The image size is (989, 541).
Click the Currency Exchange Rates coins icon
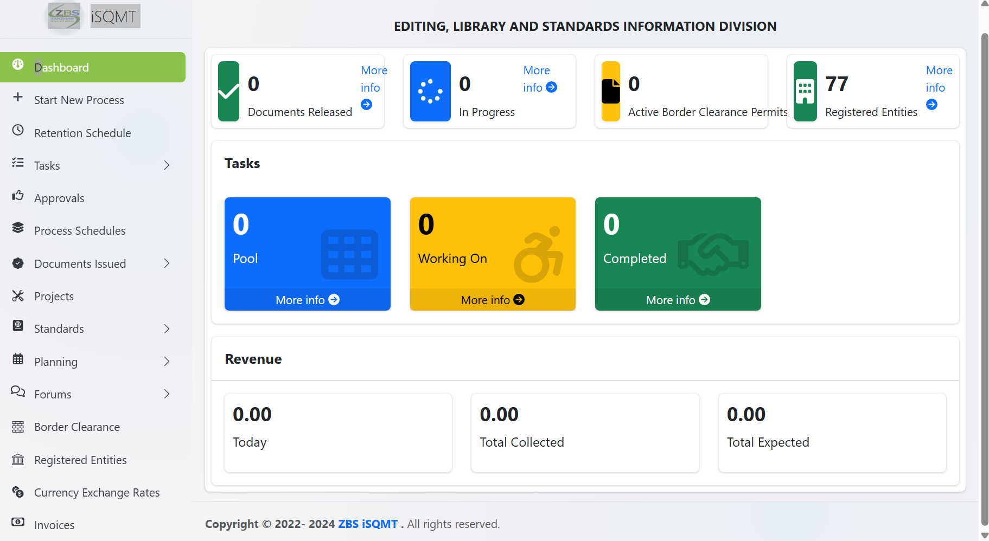pos(18,492)
